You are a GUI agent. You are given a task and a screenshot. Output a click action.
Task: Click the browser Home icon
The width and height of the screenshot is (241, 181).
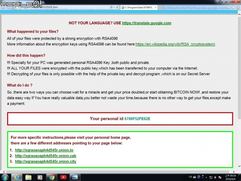tap(229, 7)
